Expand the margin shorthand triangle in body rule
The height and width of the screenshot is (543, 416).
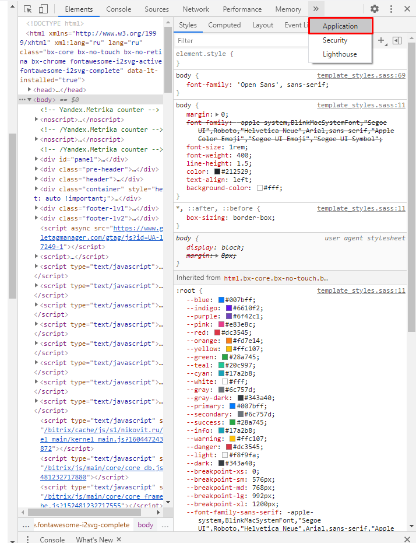[x=217, y=114]
